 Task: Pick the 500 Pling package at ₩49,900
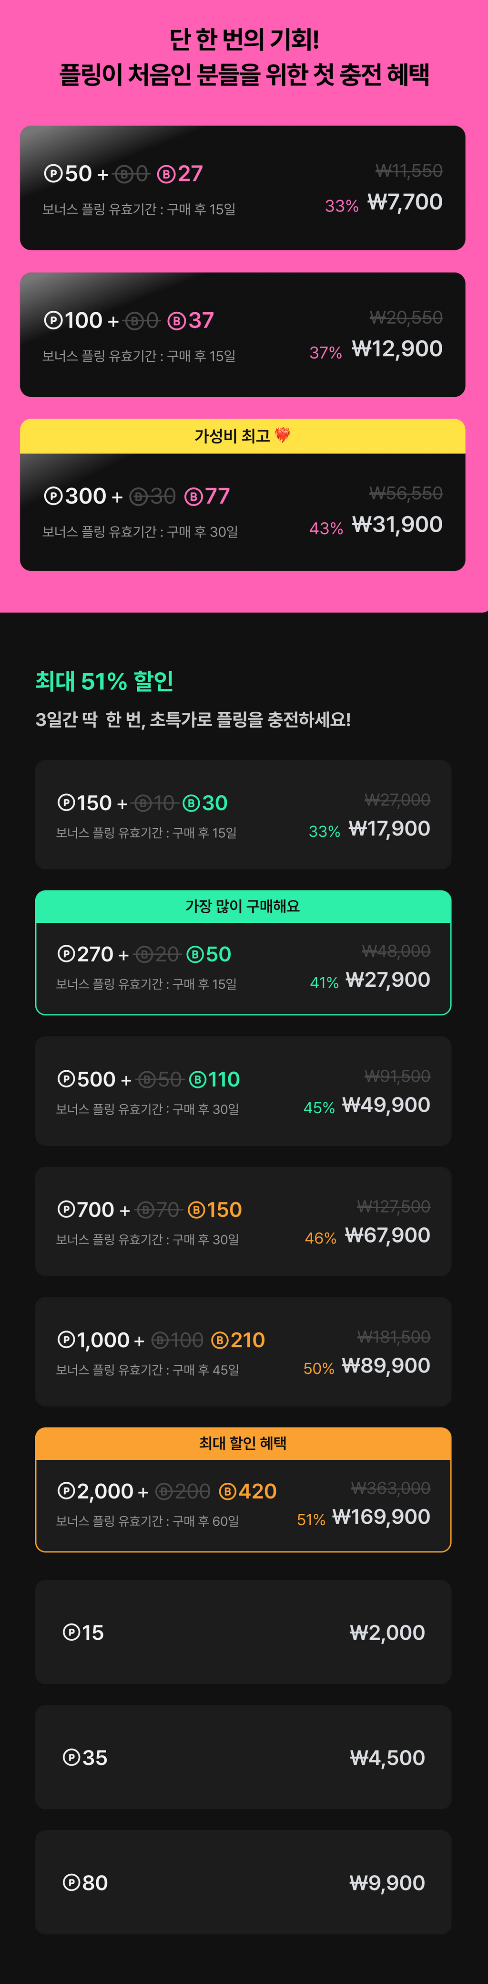[243, 1091]
